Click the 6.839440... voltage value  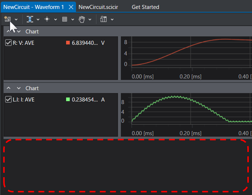[x=85, y=43]
